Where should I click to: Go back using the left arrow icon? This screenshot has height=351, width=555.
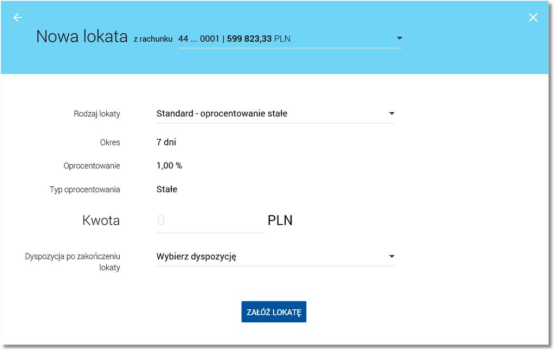coord(17,17)
